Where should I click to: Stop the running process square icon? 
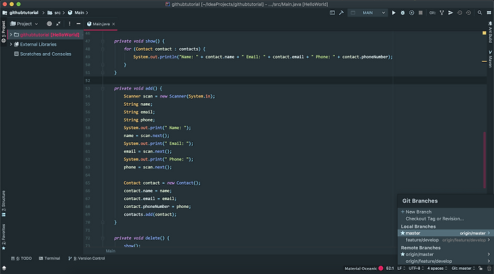421,13
